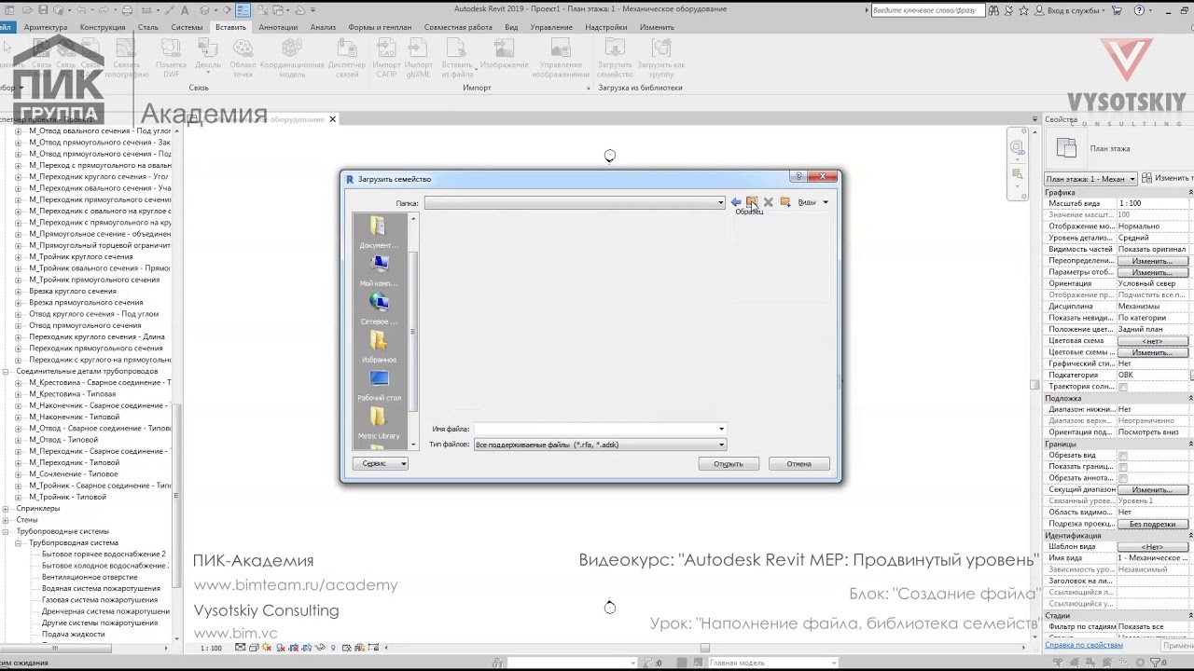Open the Изменить ribbon tab
This screenshot has height=671, width=1194.
657,27
